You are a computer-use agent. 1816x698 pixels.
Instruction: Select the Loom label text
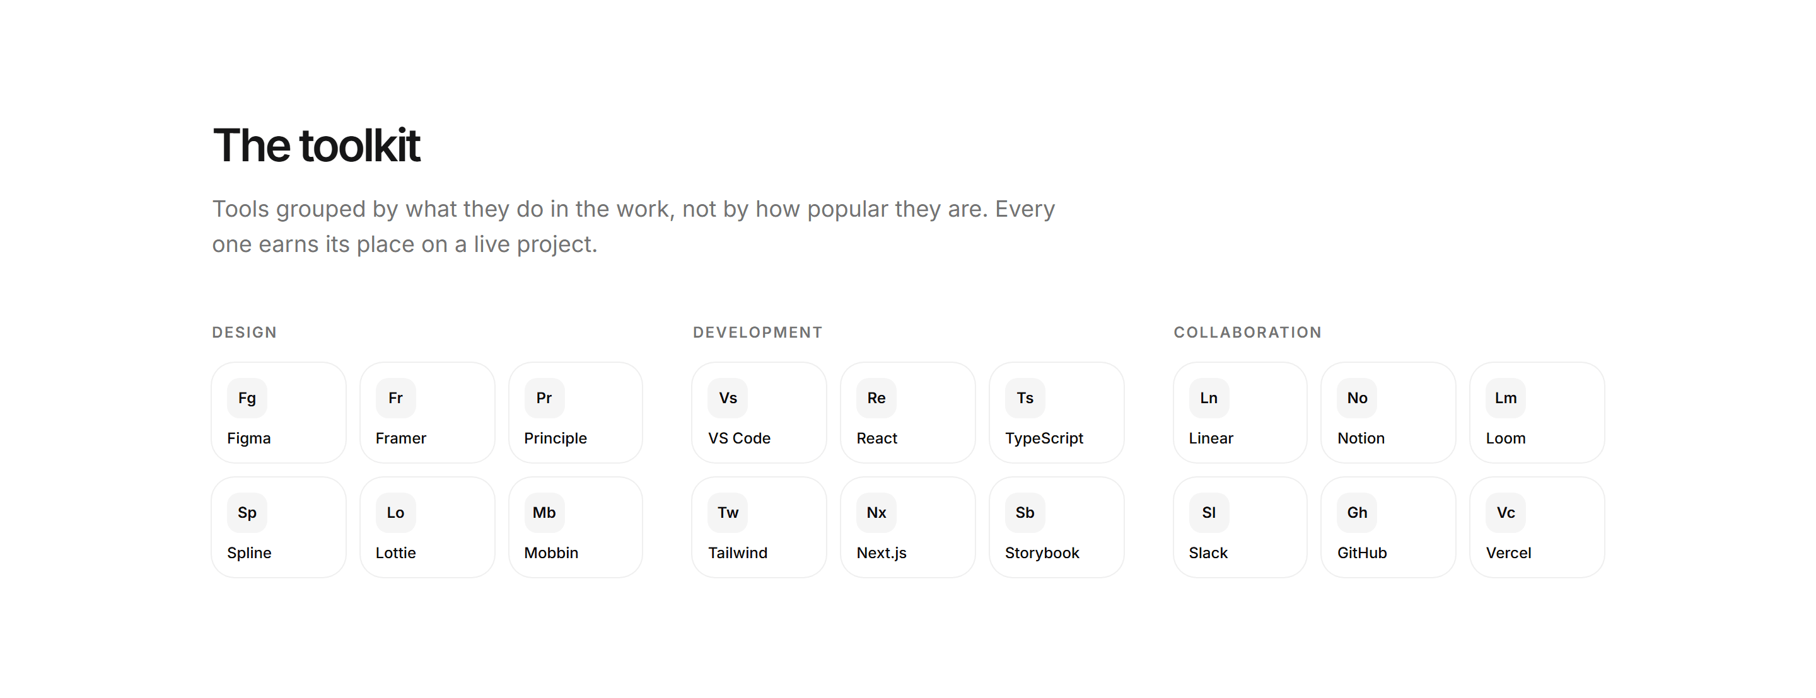(x=1506, y=438)
